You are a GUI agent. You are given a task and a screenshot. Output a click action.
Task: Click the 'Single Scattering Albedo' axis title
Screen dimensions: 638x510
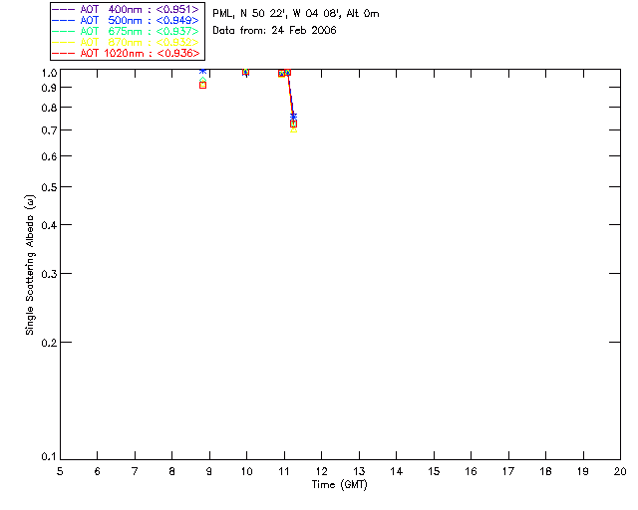click(x=30, y=265)
